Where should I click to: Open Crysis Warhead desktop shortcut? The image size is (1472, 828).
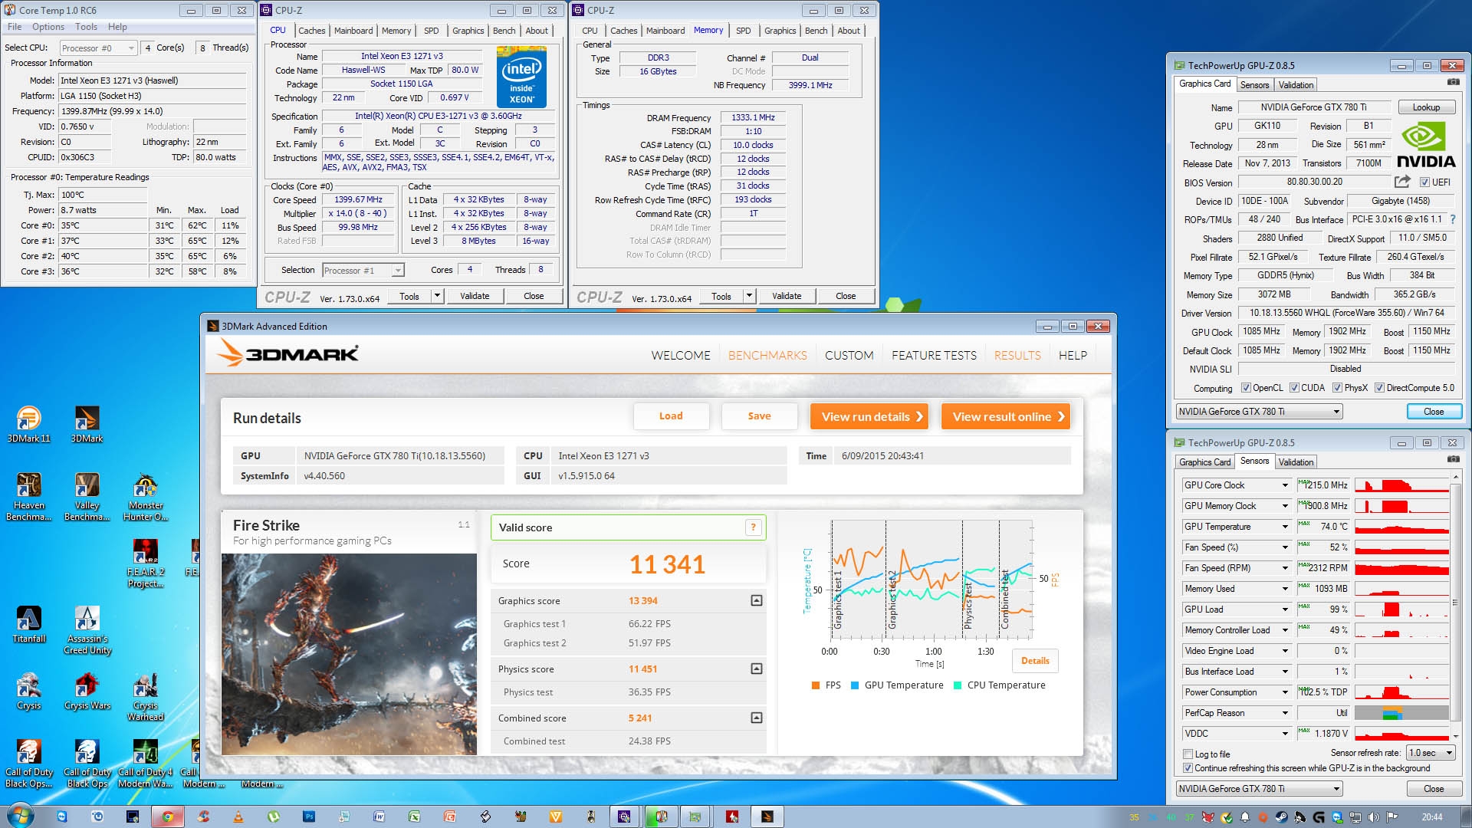click(146, 697)
